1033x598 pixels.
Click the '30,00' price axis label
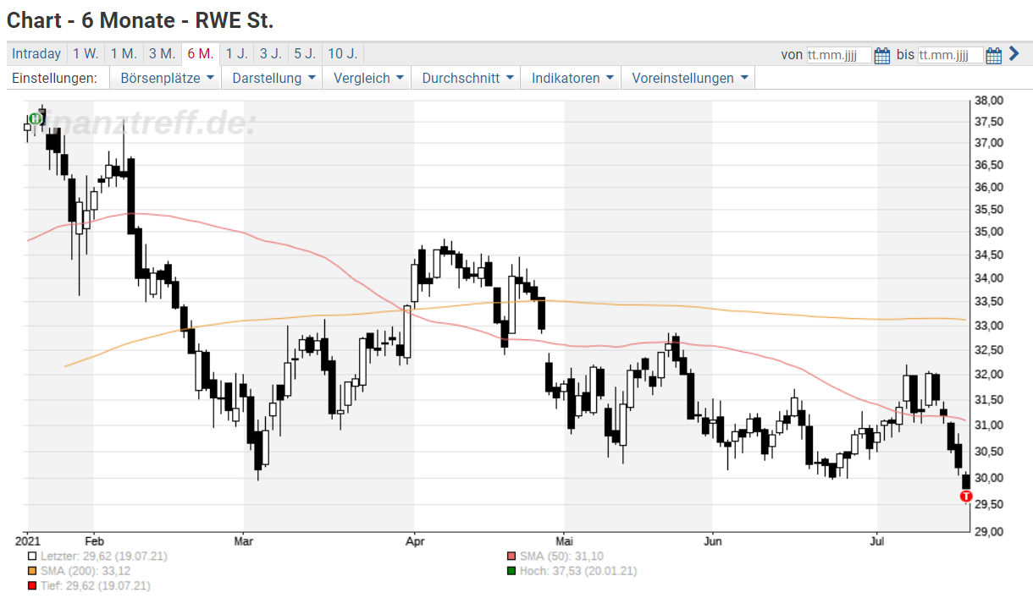[989, 478]
